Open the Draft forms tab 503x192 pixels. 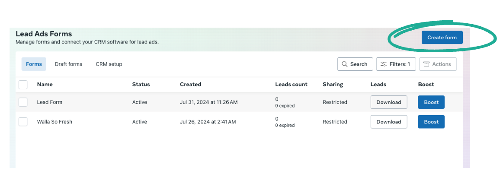[x=68, y=64]
